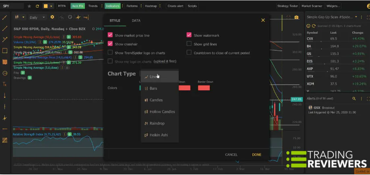Screen dimensions: 370x175
Task: Open chart settings gear icon
Action: tap(52, 17)
